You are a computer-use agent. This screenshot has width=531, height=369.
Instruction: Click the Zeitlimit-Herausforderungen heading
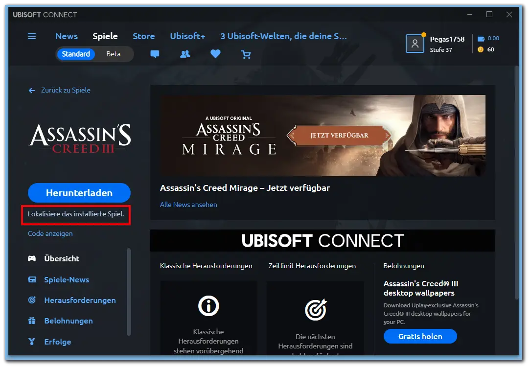(x=312, y=266)
